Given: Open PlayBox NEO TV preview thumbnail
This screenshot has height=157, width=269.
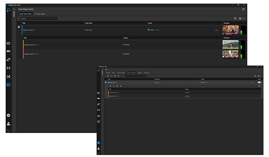Looking at the screenshot, I should click(x=231, y=30).
